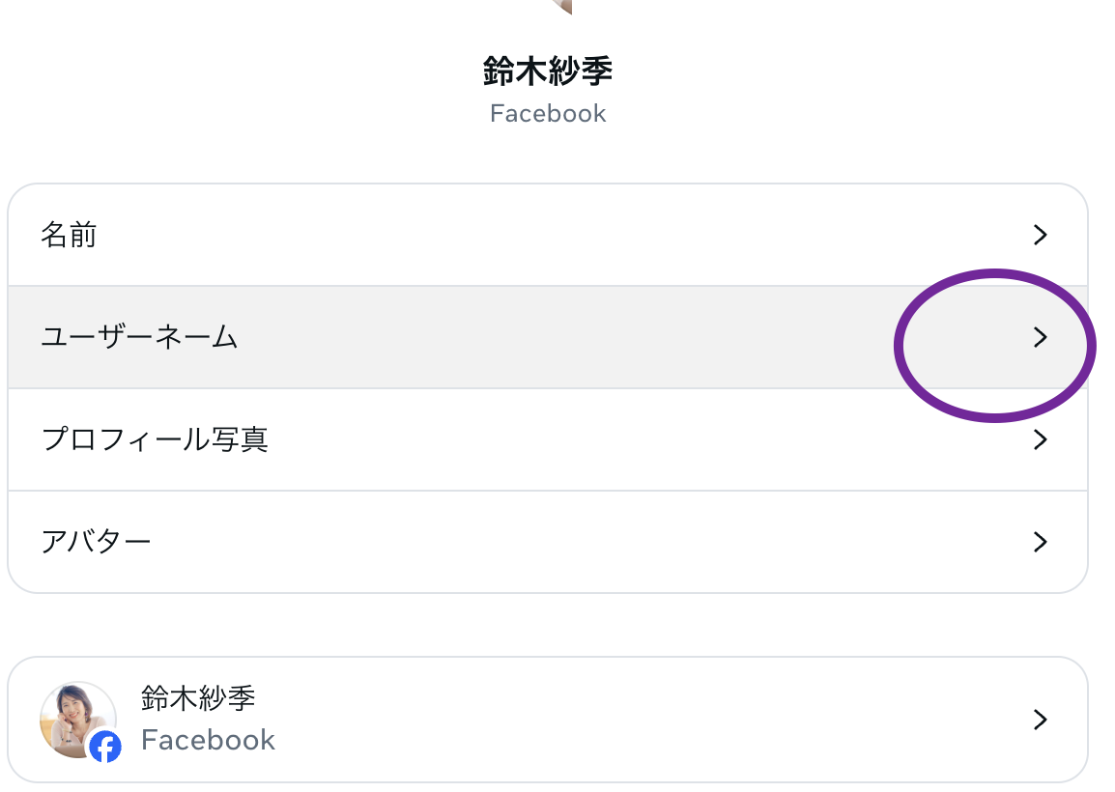Tap the Facebook subtitle under the heading
Image resolution: width=1115 pixels, height=792 pixels.
548,114
